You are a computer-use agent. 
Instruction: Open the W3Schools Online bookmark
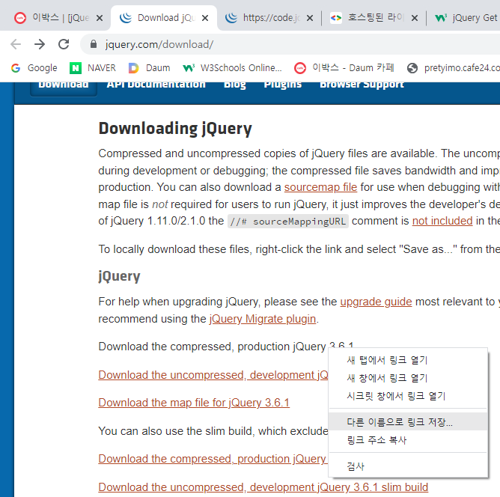point(233,68)
